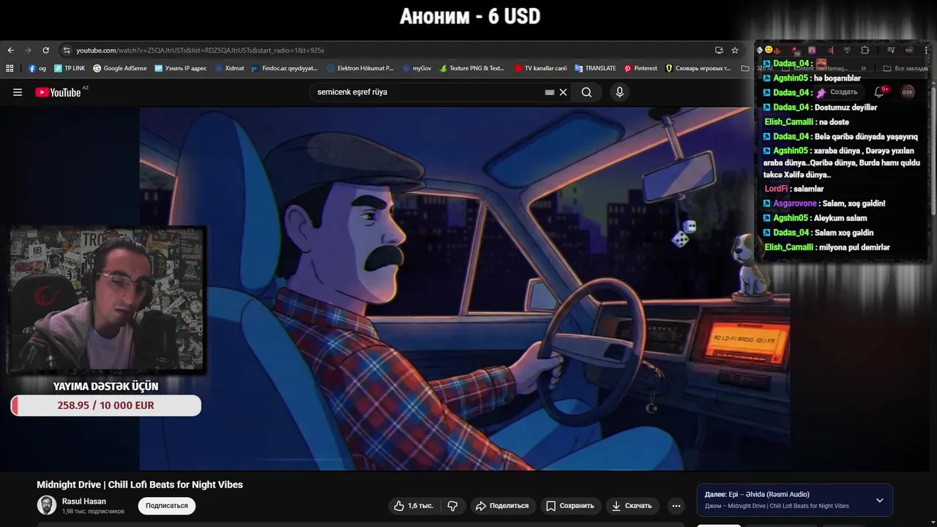The height and width of the screenshot is (527, 937).
Task: Click 'LordFi : salamlar' chat line
Action: (794, 189)
